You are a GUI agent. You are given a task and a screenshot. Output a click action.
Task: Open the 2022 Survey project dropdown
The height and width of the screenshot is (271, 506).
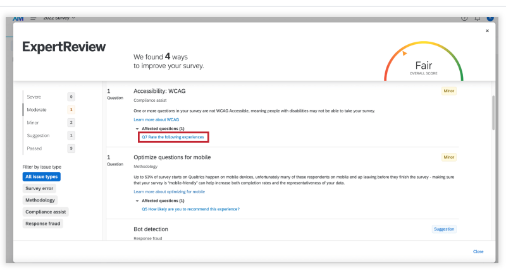[59, 18]
